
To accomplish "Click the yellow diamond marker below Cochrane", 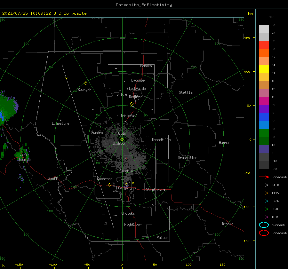I will click(x=110, y=185).
